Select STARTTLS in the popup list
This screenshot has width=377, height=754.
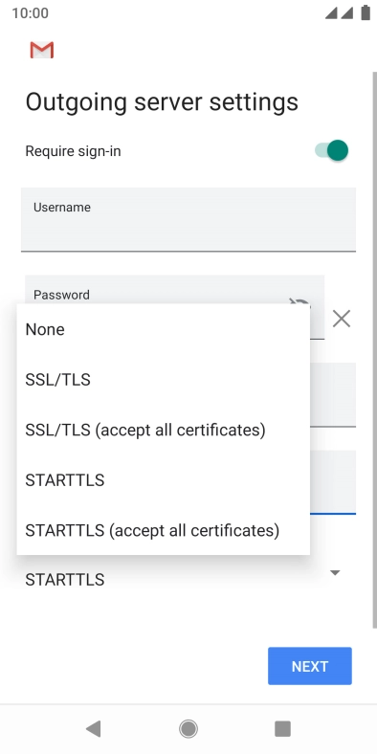coord(163,480)
